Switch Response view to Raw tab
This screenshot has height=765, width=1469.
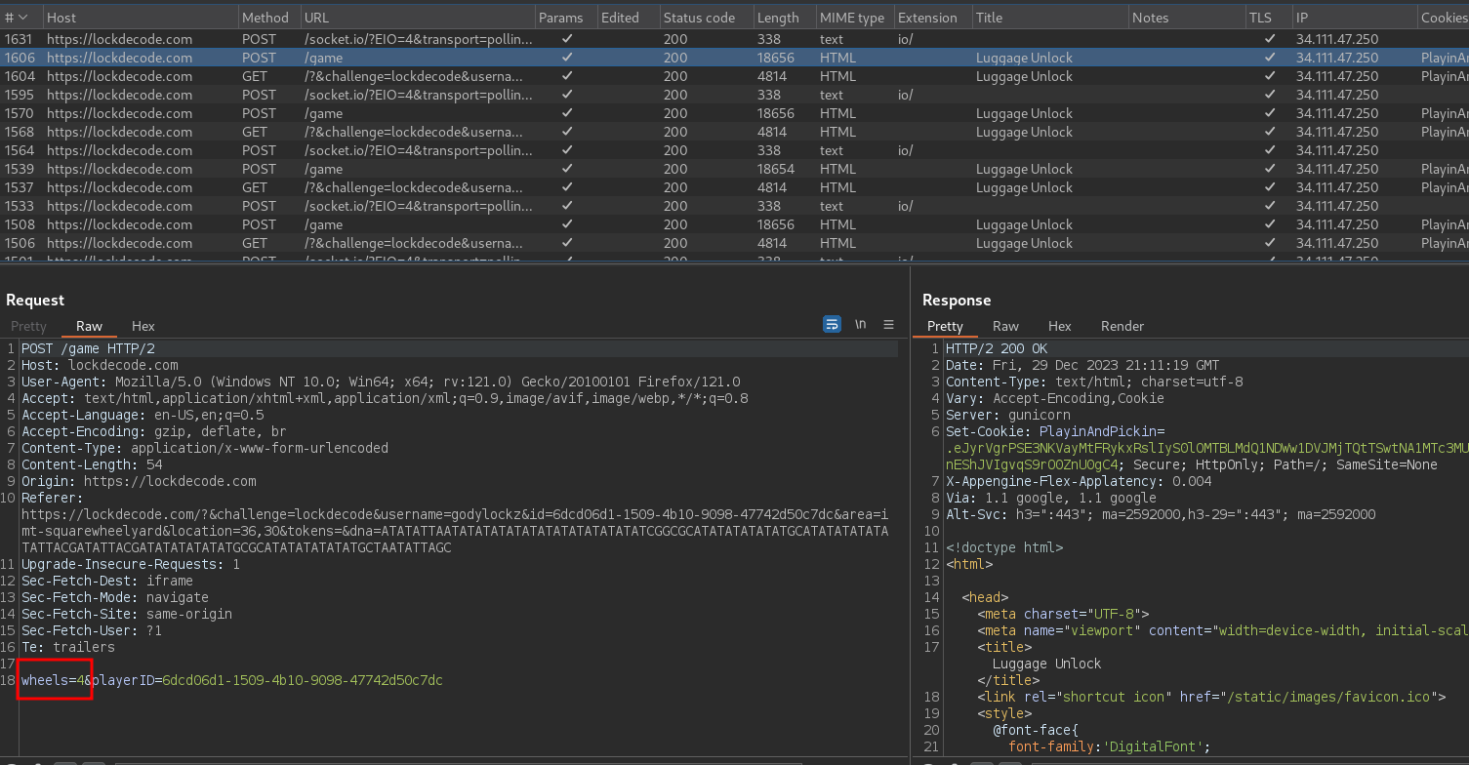(1005, 326)
